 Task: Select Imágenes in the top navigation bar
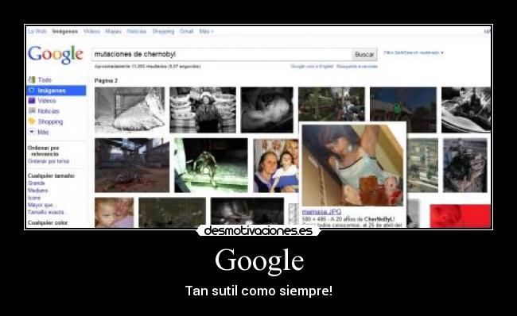(65, 31)
